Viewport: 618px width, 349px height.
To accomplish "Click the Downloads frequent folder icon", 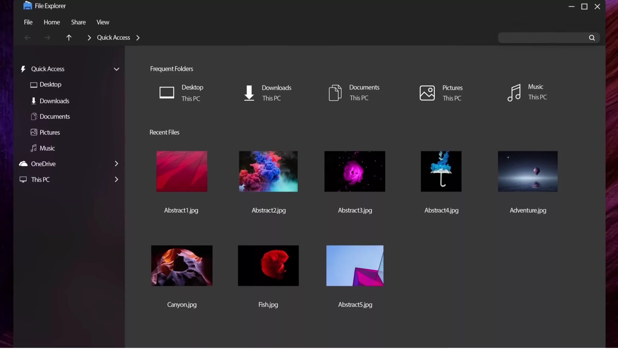I will 249,92.
